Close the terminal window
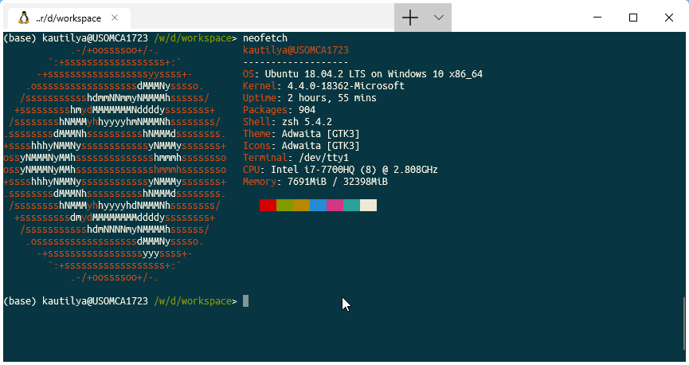This screenshot has width=689, height=365. 669,18
